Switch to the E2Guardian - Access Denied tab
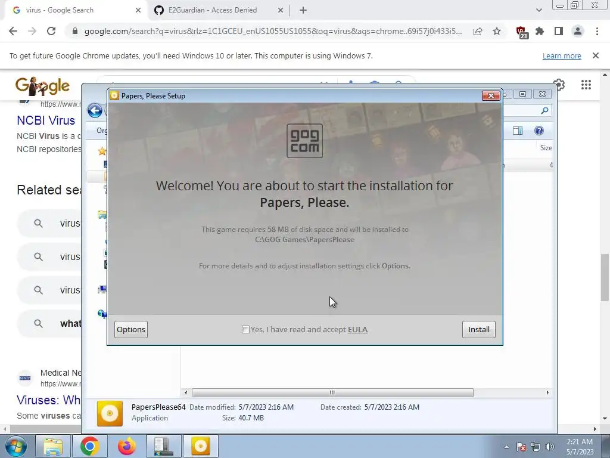 pos(213,10)
